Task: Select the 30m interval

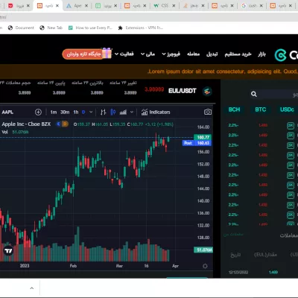Action: click(x=65, y=112)
